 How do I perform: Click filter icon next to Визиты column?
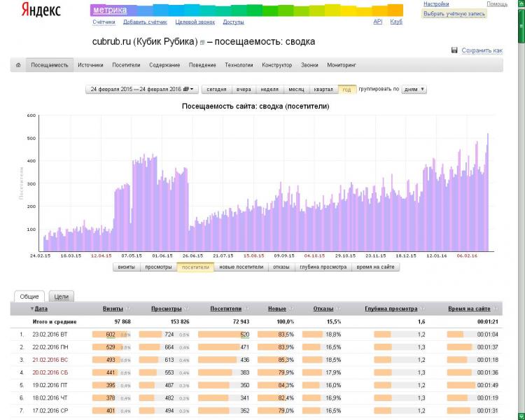128,309
